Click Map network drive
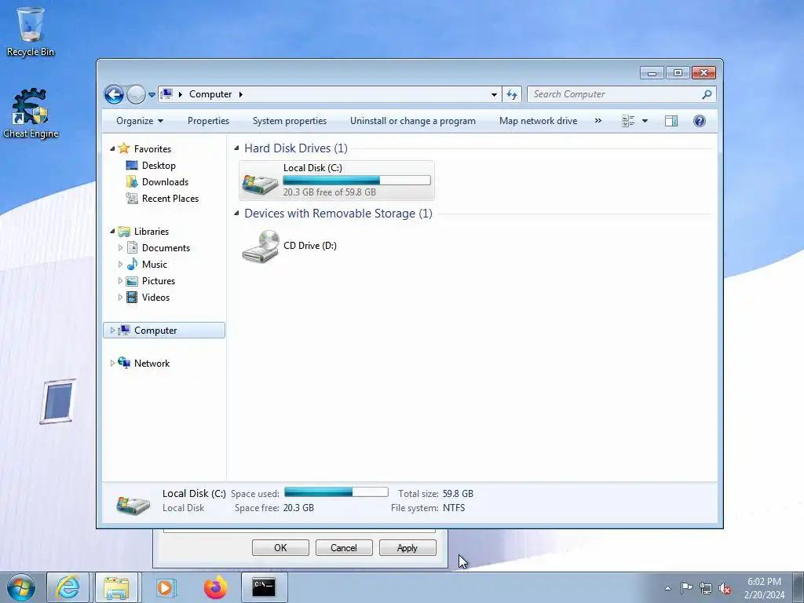Viewport: 804px width, 603px height. coord(538,121)
